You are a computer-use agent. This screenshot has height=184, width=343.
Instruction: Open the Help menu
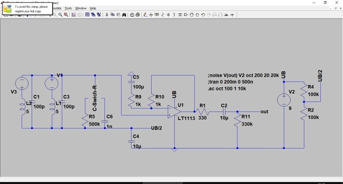point(93,8)
